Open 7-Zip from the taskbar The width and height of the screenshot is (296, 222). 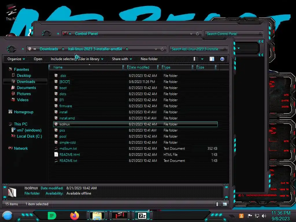(142, 216)
